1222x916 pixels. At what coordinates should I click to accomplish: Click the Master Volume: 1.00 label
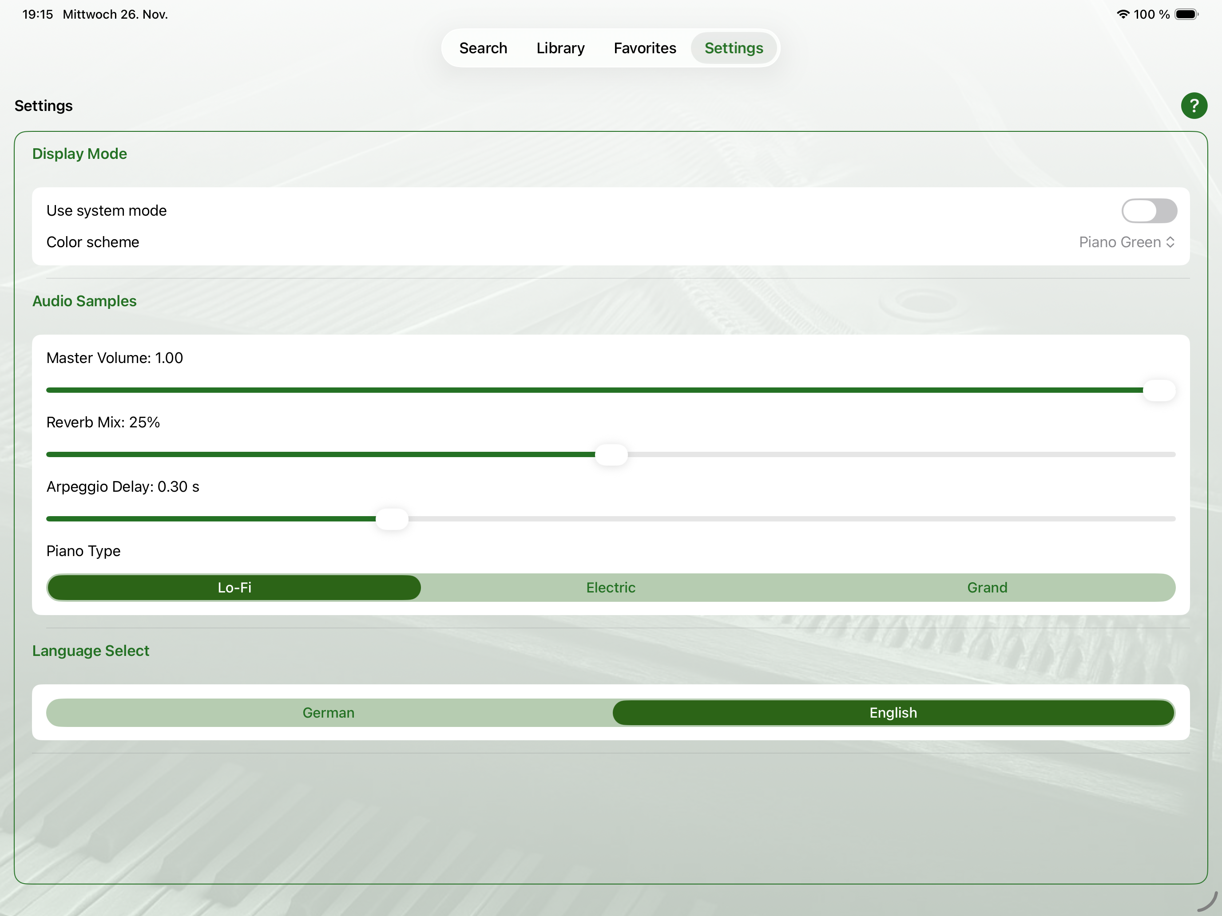pyautogui.click(x=115, y=358)
